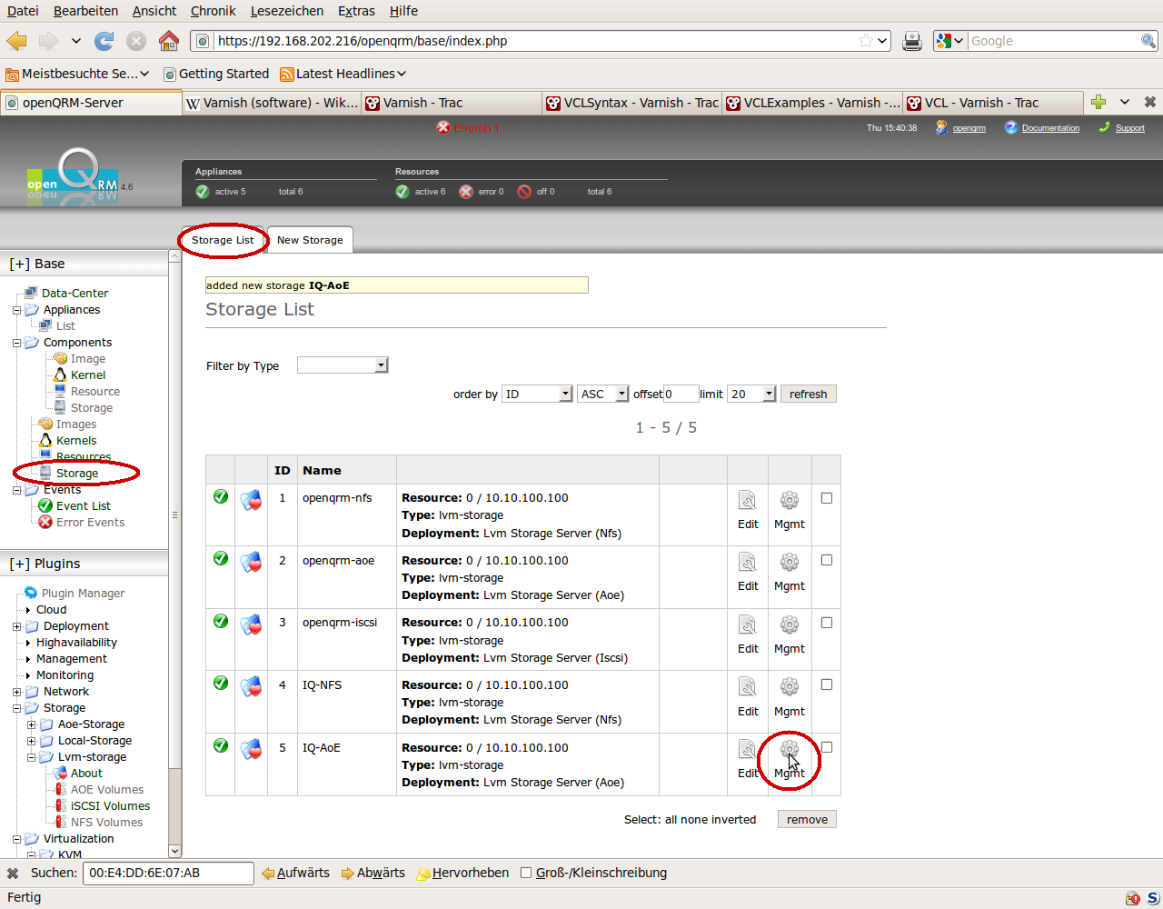
Task: Click Mgmt gear icon for IQ-AoE storage
Action: point(789,750)
